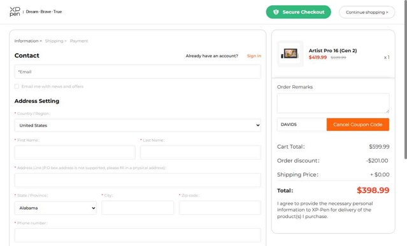Click the XP-Pen logo
Viewport: 407px width, 246px height.
point(15,11)
